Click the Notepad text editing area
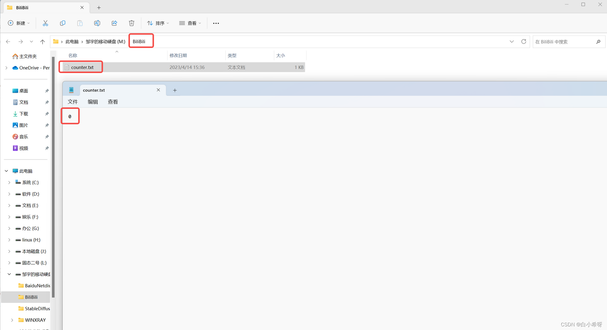The width and height of the screenshot is (607, 330). [x=334, y=218]
